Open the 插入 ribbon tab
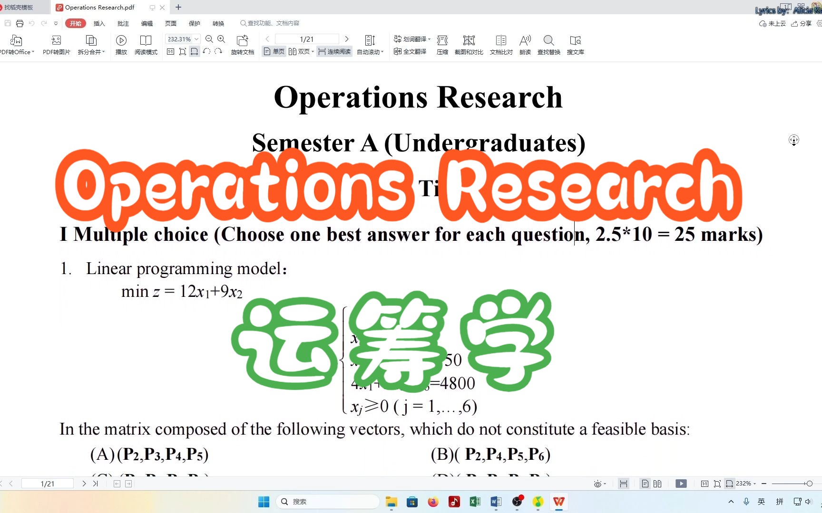This screenshot has height=513, width=822. pyautogui.click(x=99, y=23)
